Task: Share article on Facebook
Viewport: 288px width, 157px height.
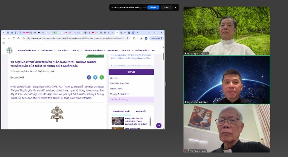Action: (x=89, y=77)
